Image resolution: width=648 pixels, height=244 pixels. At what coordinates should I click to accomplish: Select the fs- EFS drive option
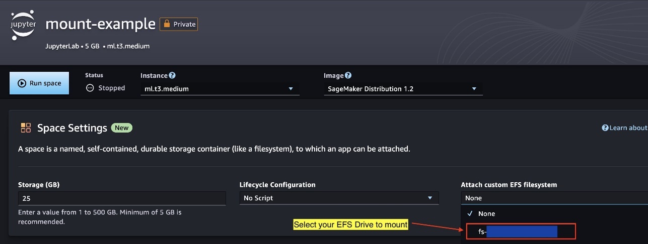point(521,231)
